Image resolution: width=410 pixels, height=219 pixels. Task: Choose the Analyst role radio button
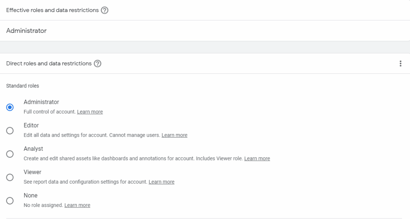10,154
